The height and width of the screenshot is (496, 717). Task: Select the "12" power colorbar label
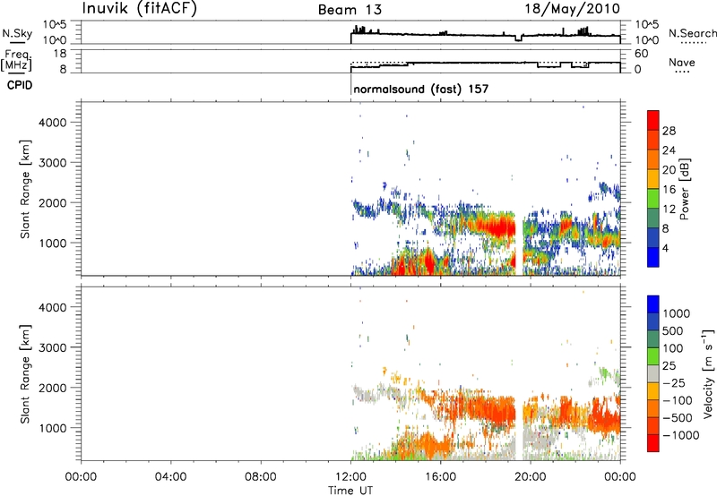tap(669, 210)
